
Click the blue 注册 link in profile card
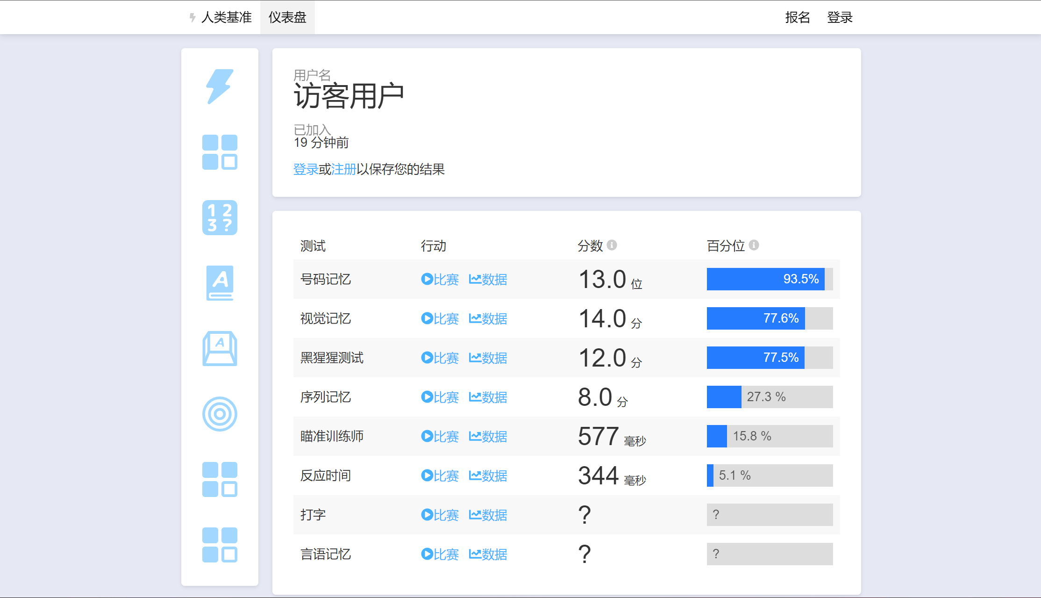(x=343, y=169)
